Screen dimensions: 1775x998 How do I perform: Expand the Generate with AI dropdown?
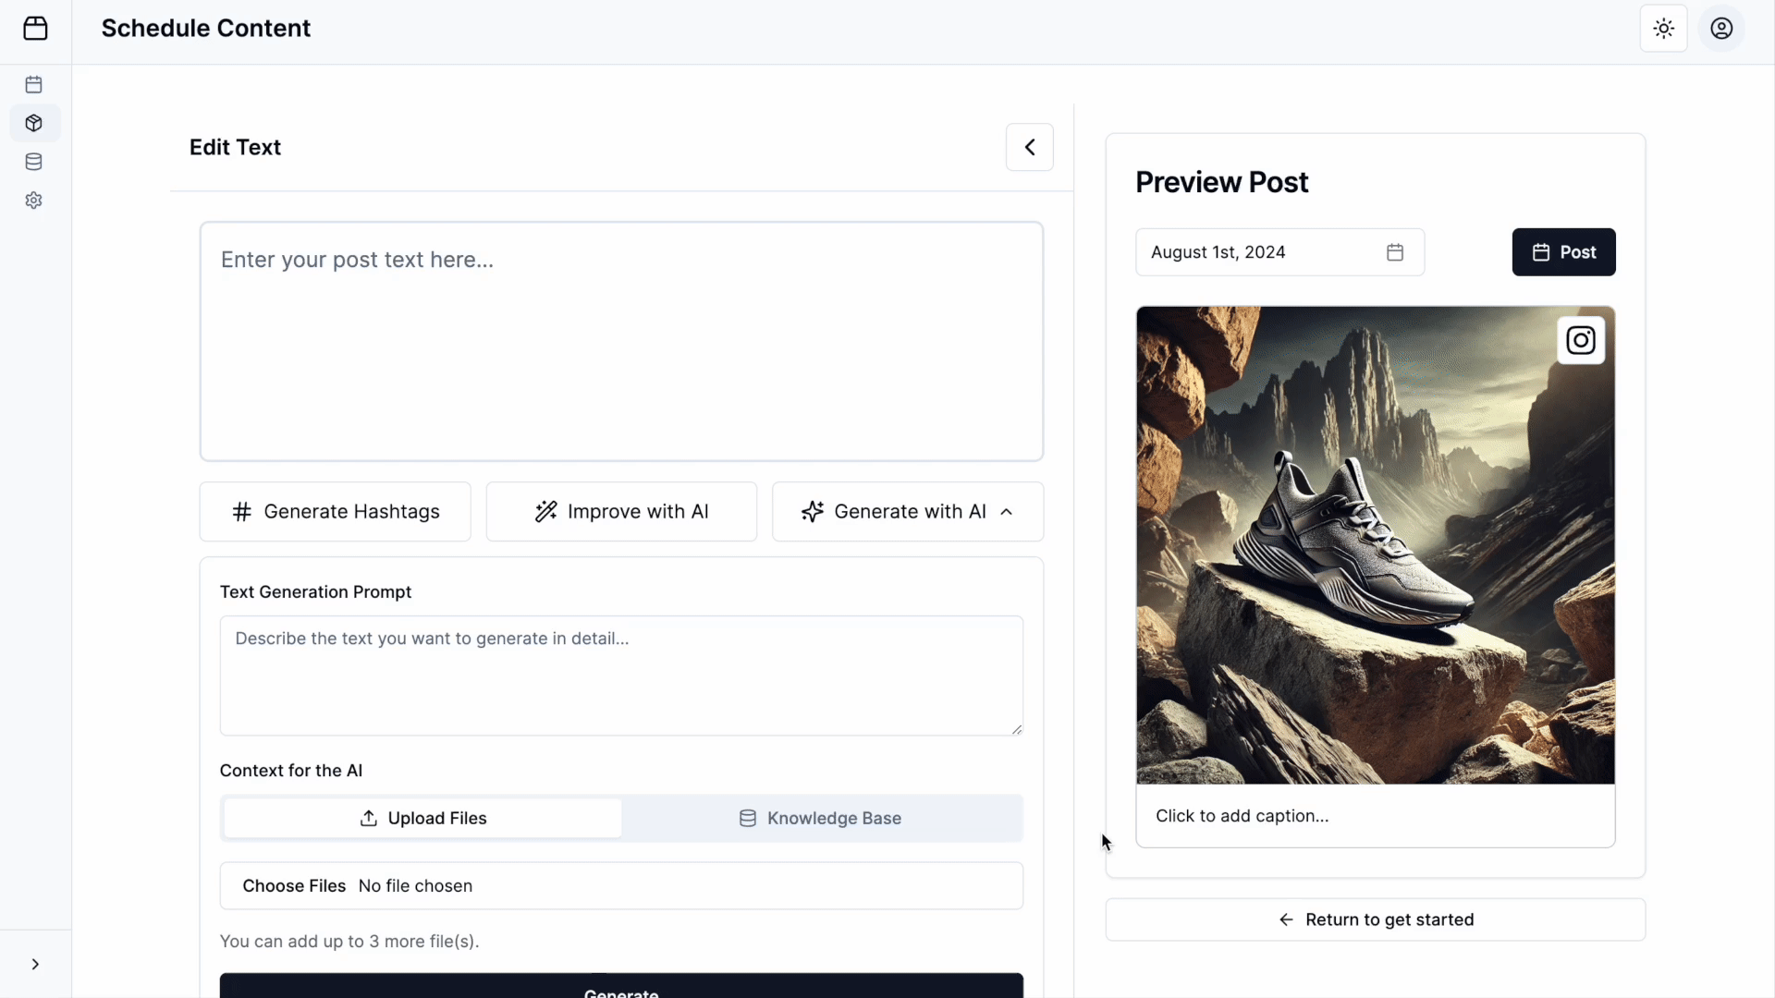point(907,511)
